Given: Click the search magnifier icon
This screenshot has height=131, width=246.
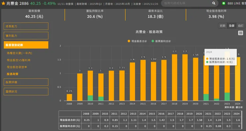Looking at the screenshot, I should pos(214,3).
